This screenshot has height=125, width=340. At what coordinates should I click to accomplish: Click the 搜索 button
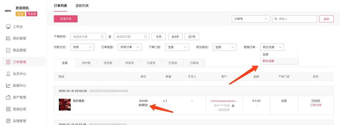click(x=326, y=19)
